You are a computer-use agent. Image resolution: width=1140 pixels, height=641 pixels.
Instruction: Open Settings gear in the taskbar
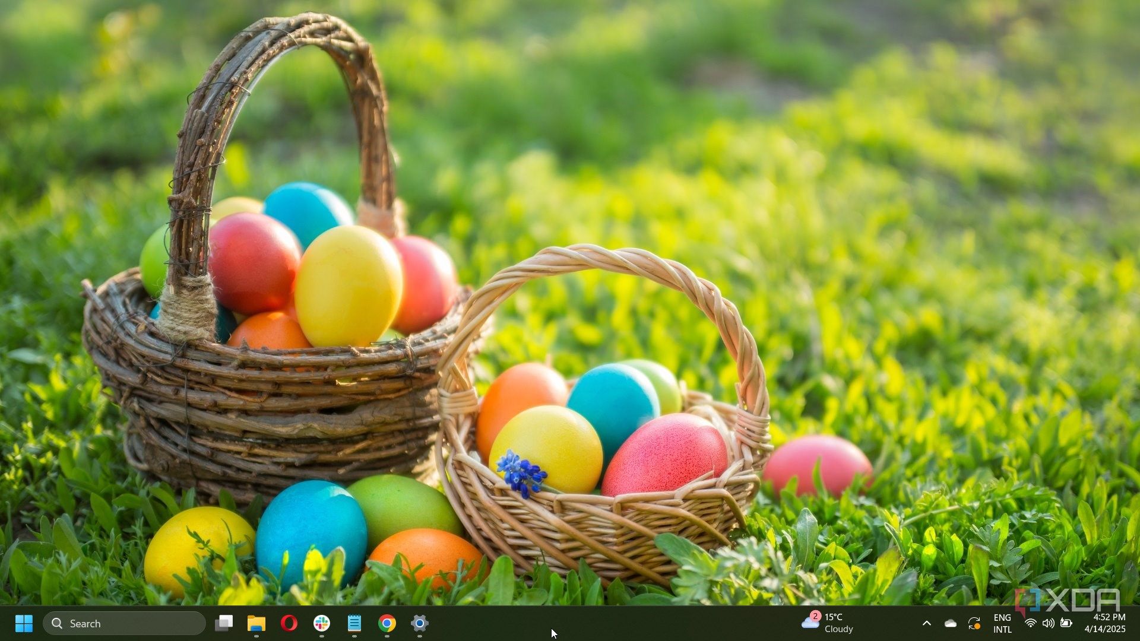pyautogui.click(x=420, y=623)
